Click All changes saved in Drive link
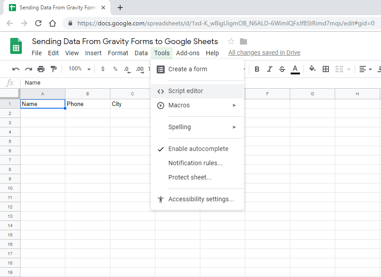 coord(264,53)
